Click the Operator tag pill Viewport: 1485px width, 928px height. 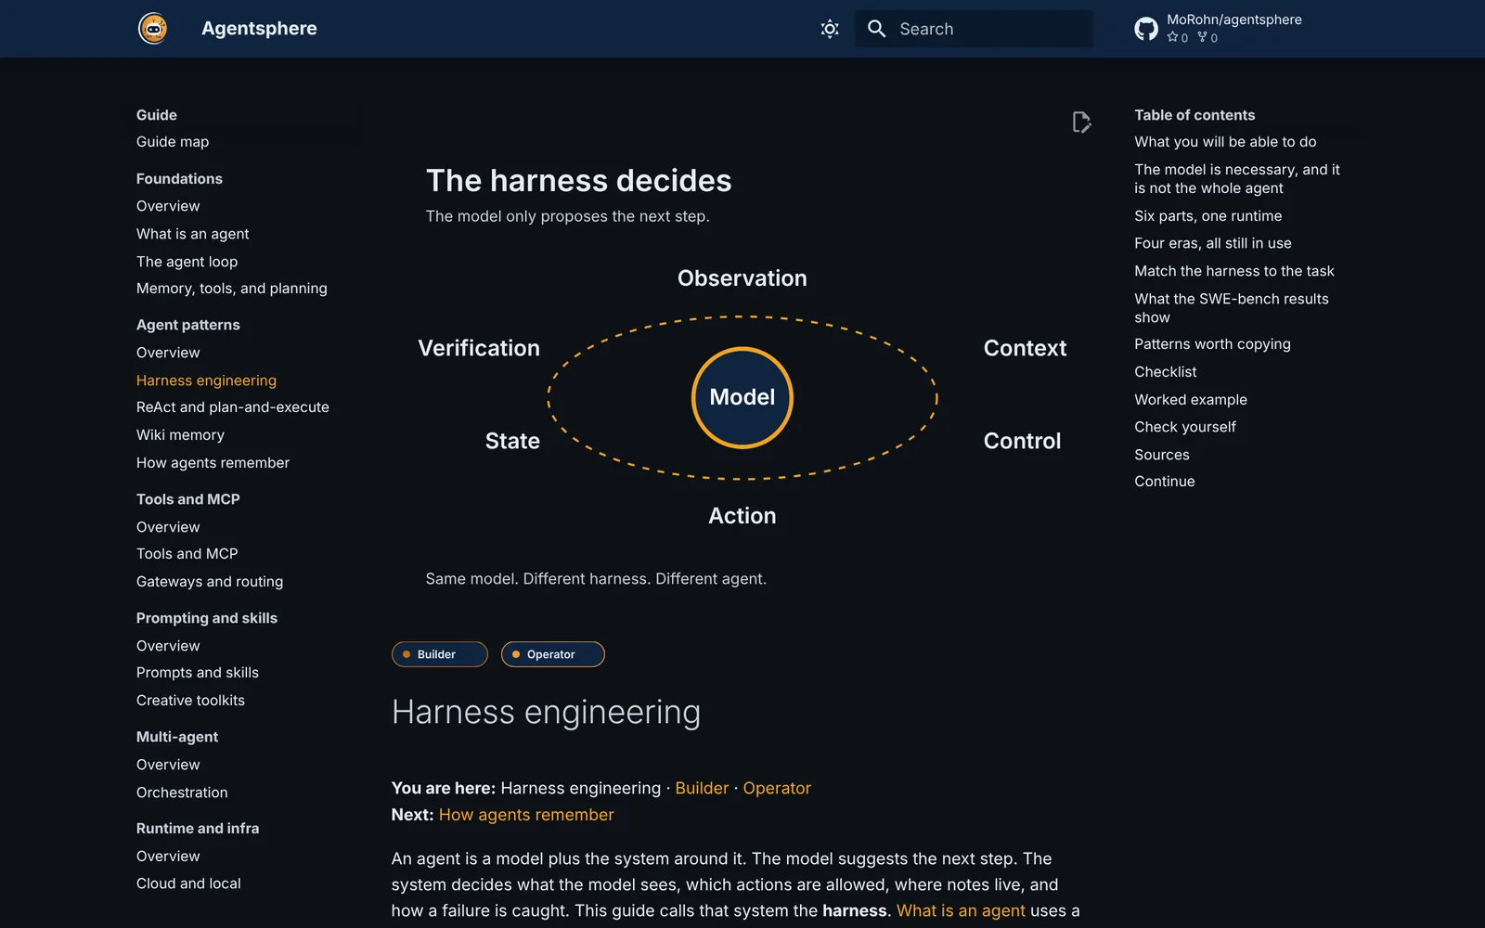pyautogui.click(x=553, y=654)
